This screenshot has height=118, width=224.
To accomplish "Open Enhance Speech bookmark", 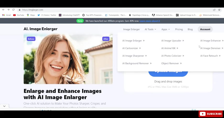I will coord(163,15).
